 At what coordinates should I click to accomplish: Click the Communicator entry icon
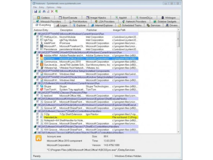[x=42, y=62]
